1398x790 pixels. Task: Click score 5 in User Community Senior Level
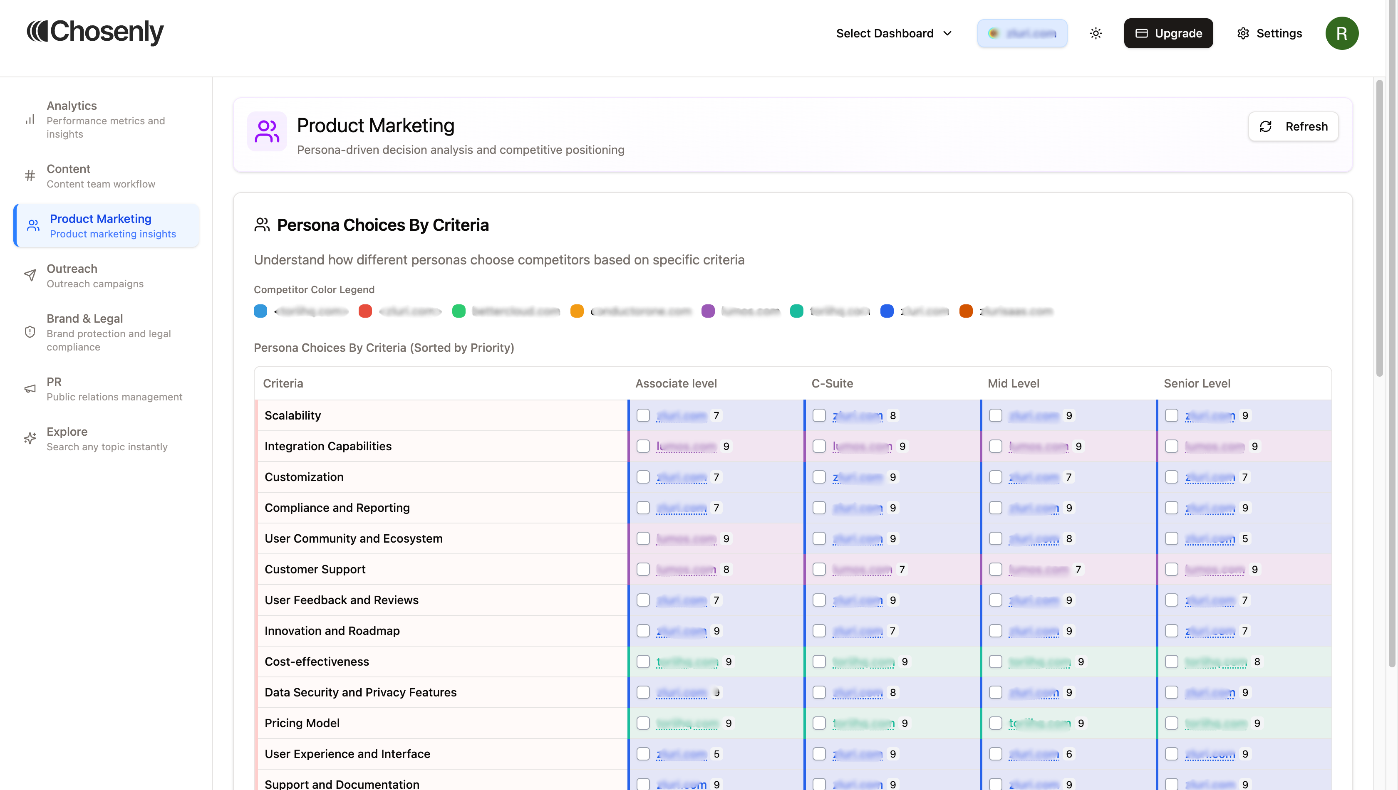click(1245, 539)
